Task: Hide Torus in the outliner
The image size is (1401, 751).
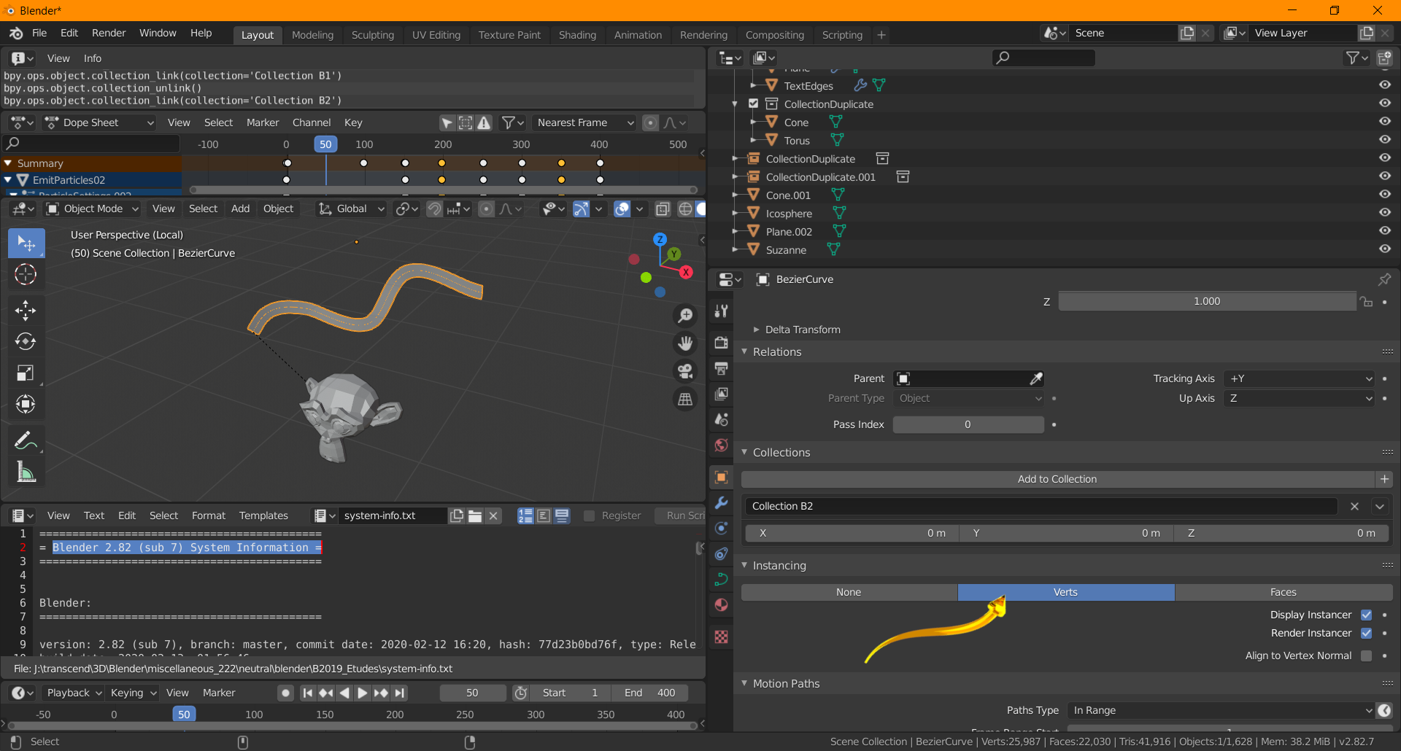Action: click(x=1384, y=139)
